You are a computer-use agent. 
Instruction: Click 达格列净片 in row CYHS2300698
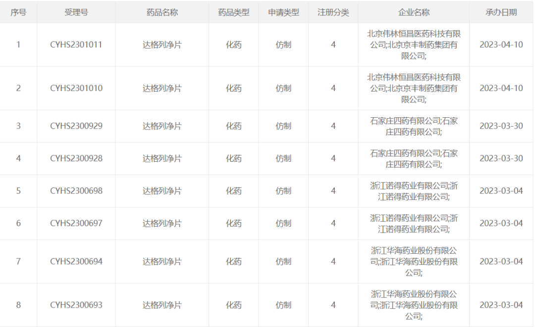(162, 191)
